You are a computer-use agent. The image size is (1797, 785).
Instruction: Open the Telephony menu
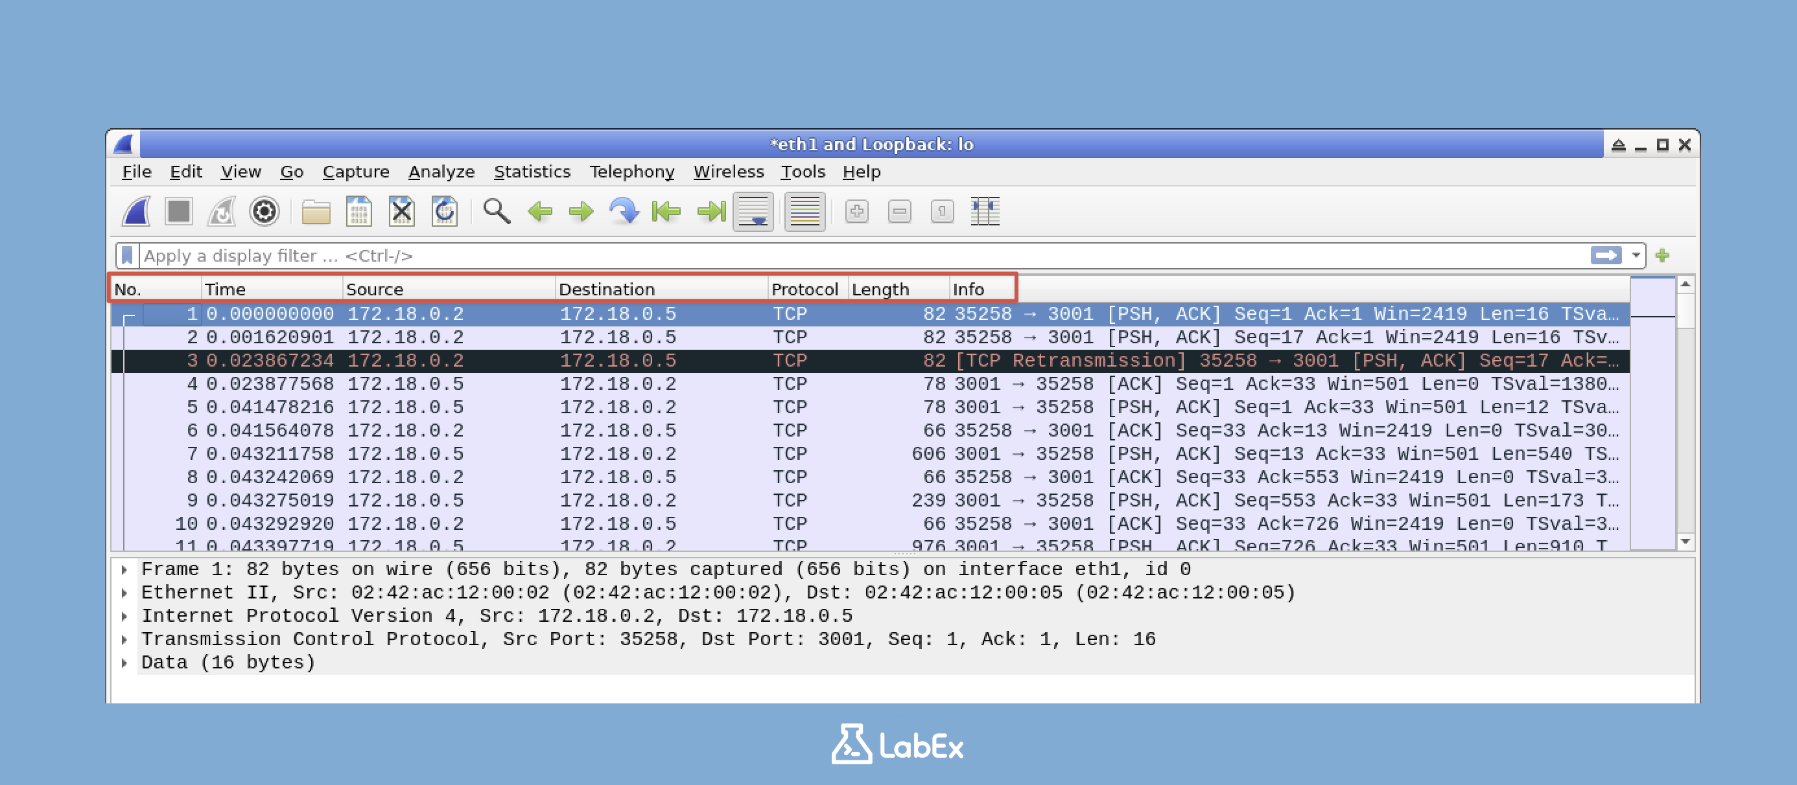coord(631,172)
